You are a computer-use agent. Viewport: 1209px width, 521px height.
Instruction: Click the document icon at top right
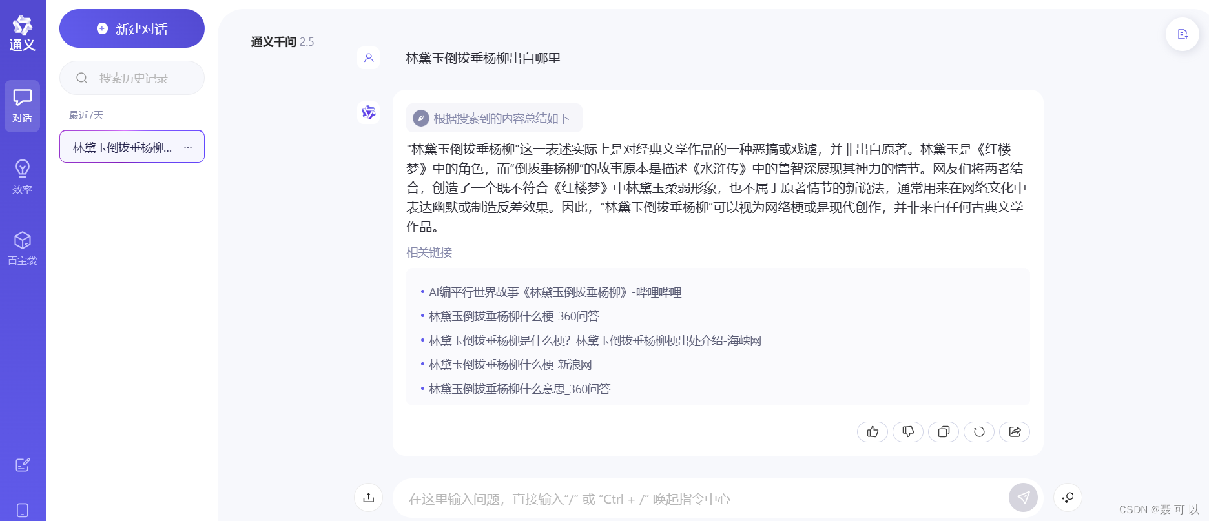click(x=1183, y=34)
